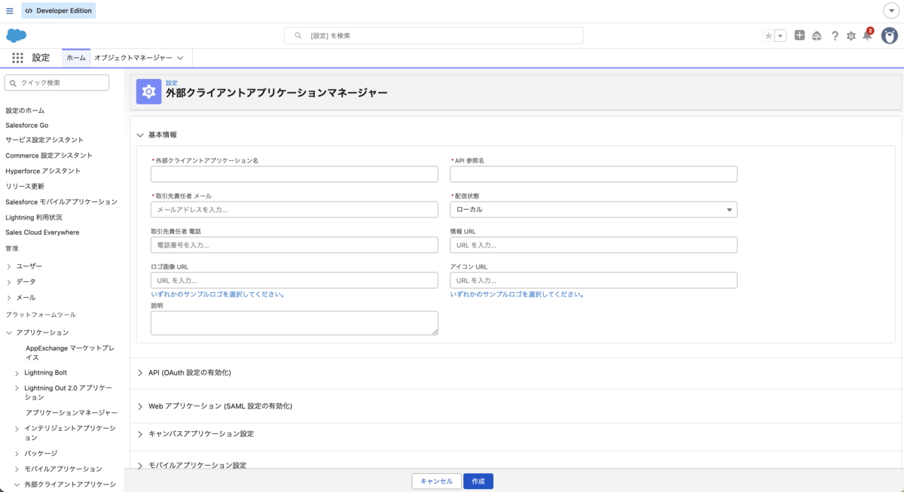Select the オブジェクトマネージャー tab

click(133, 58)
